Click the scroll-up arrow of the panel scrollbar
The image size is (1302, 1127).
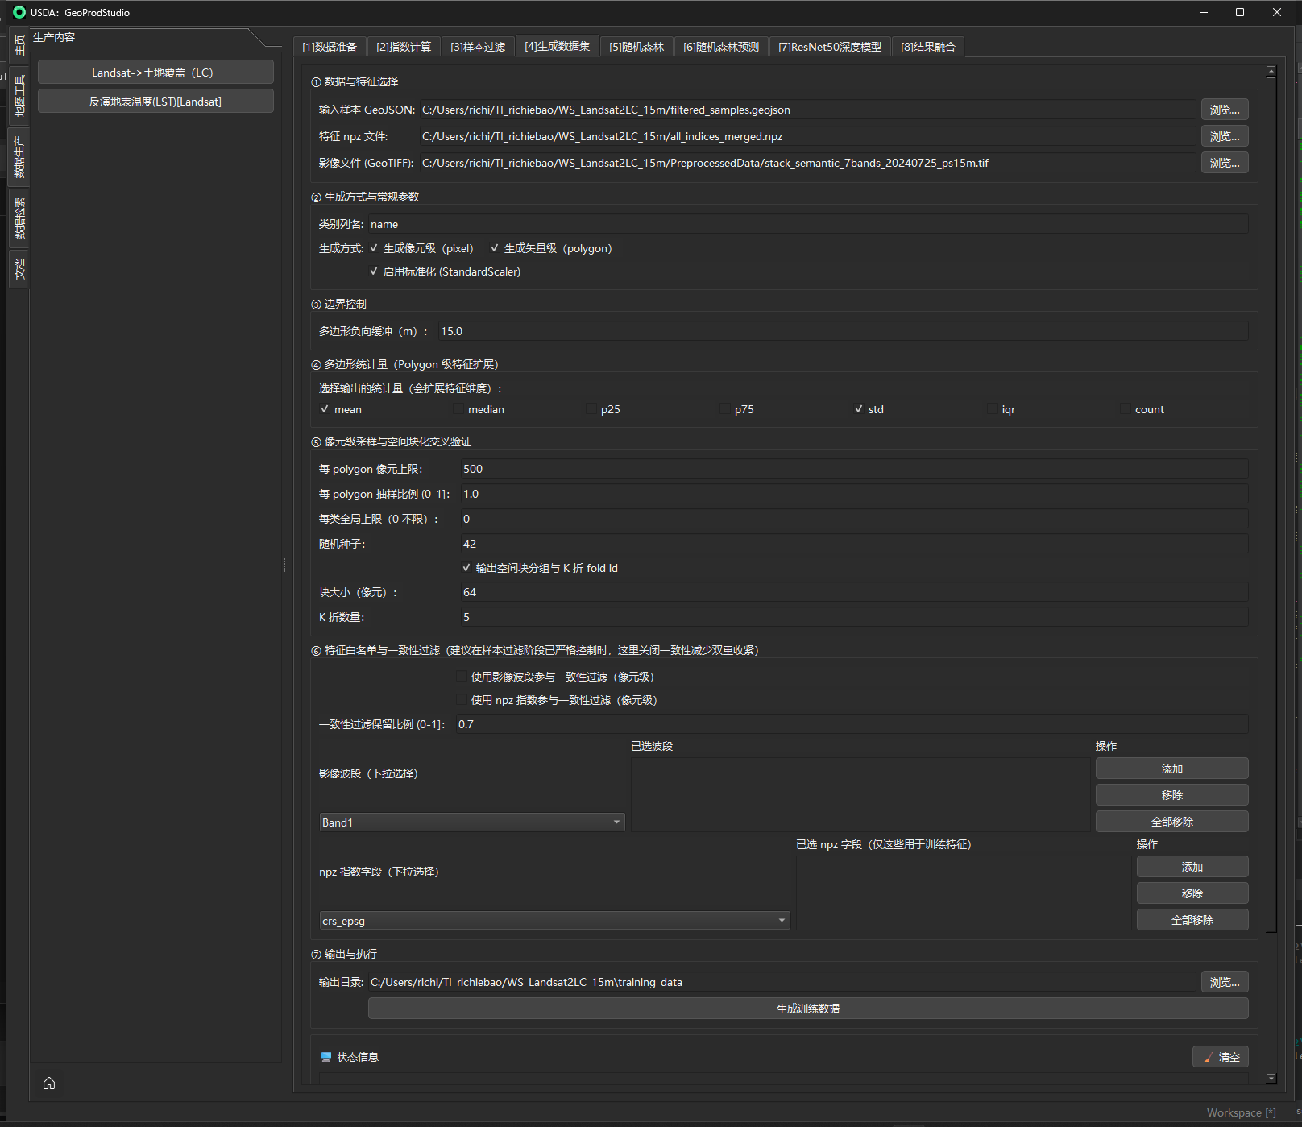[1271, 72]
